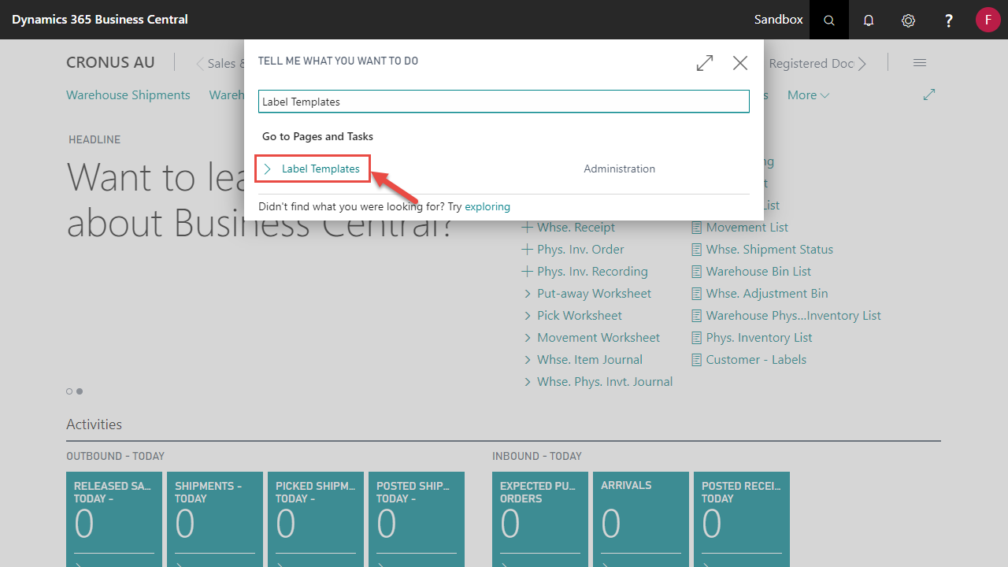Open the Picked Shipm... Today tile
The width and height of the screenshot is (1008, 567).
point(316,519)
